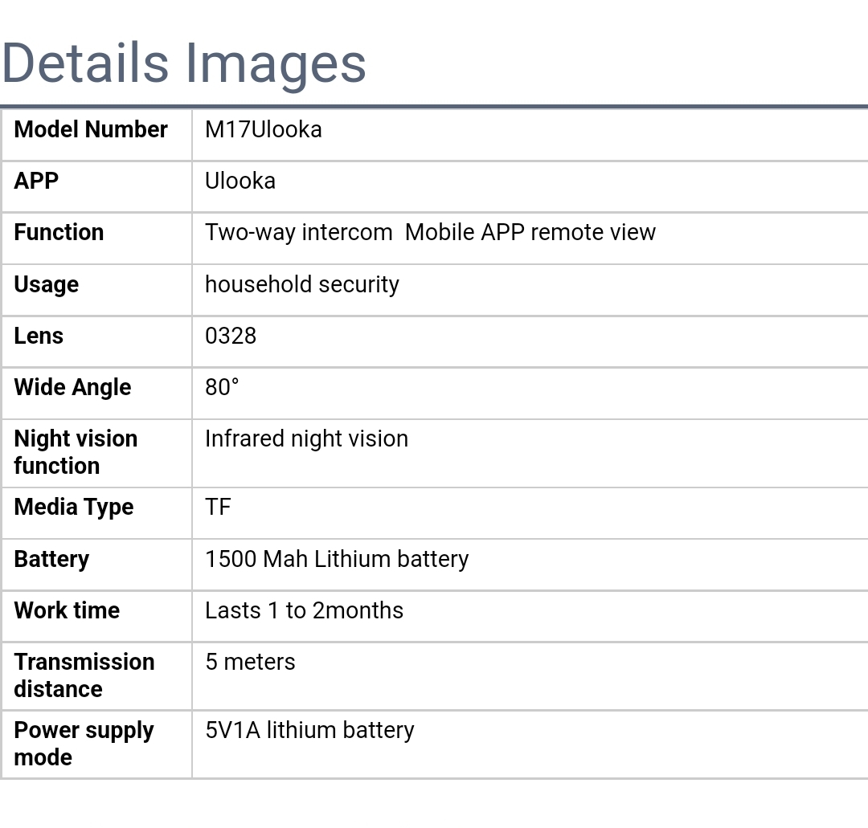Click the "Infrared night vision" value
Image resolution: width=868 pixels, height=828 pixels.
tap(306, 438)
